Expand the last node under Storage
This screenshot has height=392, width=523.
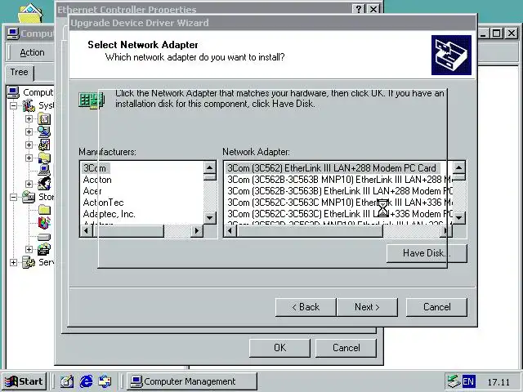coord(29,249)
